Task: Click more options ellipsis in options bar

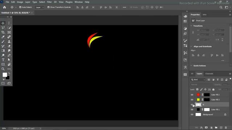Action: click(x=124, y=7)
